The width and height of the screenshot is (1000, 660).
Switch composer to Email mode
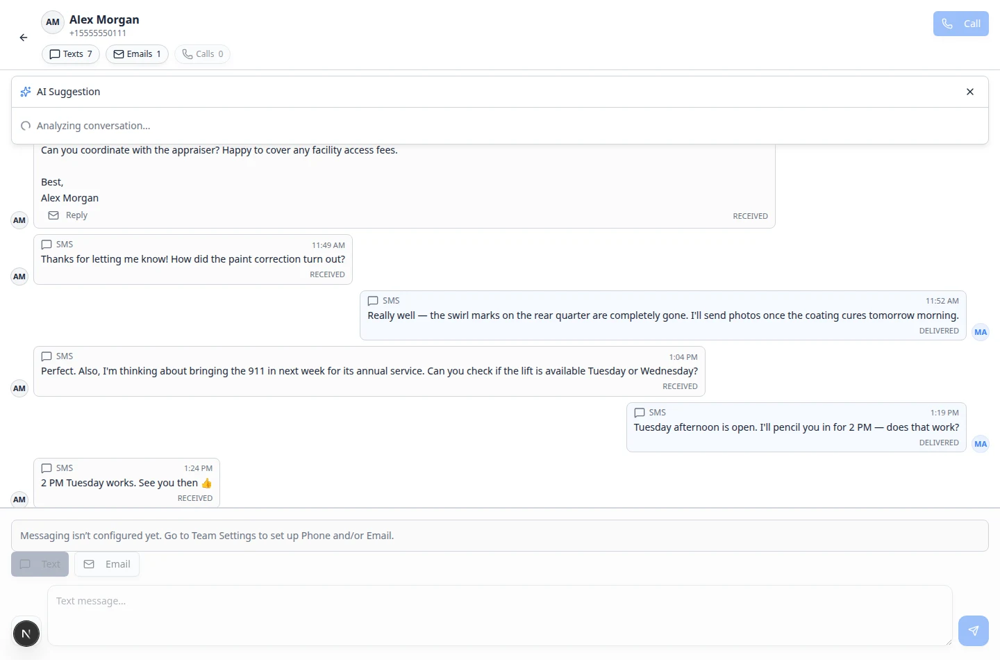click(107, 564)
